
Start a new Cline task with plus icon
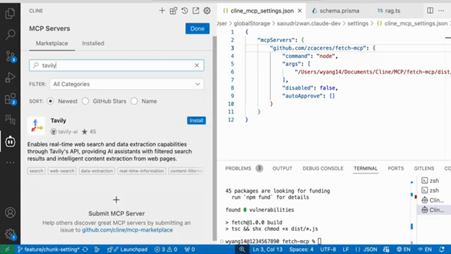click(x=162, y=11)
